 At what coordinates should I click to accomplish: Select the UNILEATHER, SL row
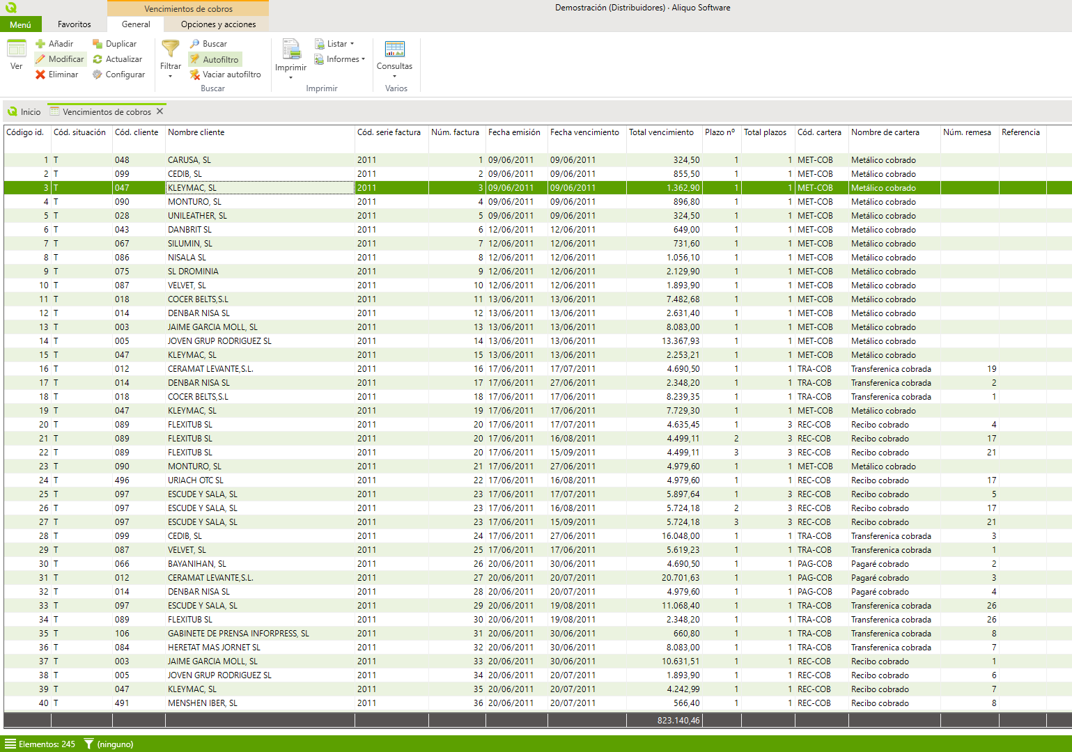click(537, 216)
